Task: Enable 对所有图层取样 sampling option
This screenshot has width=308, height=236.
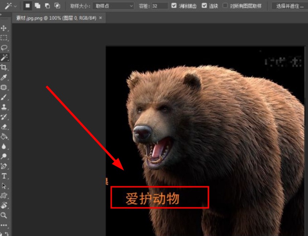Action: point(226,6)
